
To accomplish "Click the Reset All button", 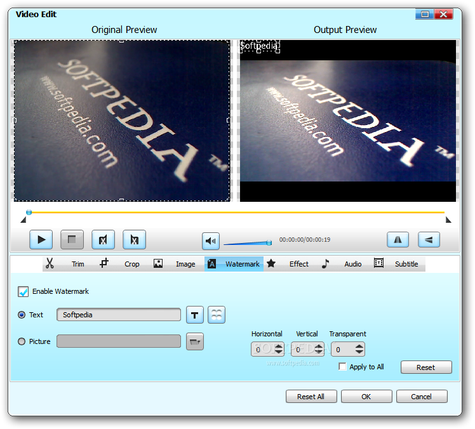I will point(311,396).
